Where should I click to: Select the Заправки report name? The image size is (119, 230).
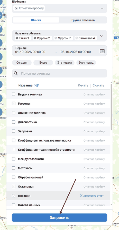click(x=25, y=131)
